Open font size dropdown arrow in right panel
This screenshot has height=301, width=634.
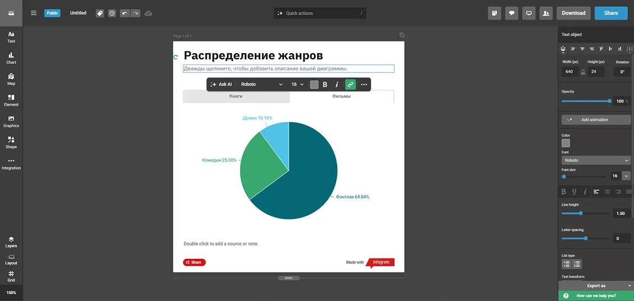626,176
